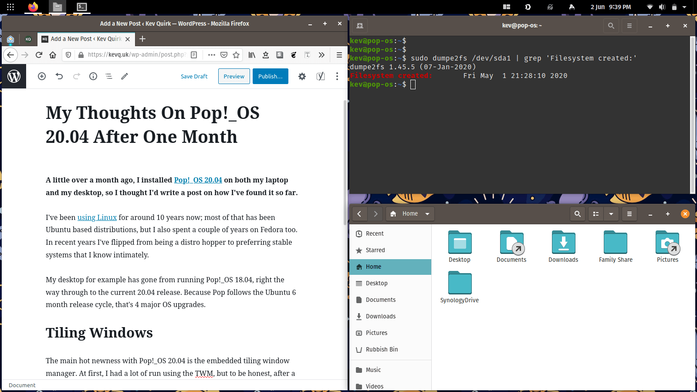
Task: Open the Yoast SEO panel icon
Action: 321,76
